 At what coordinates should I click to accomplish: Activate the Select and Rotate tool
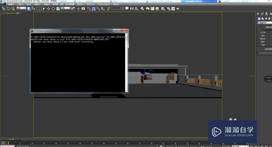pos(53,9)
